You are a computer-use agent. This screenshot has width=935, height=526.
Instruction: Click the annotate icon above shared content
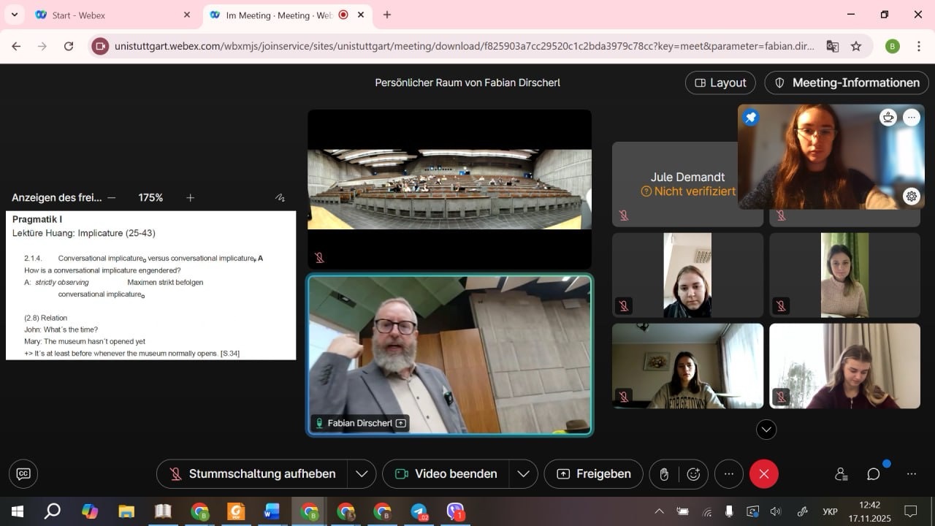click(x=280, y=197)
